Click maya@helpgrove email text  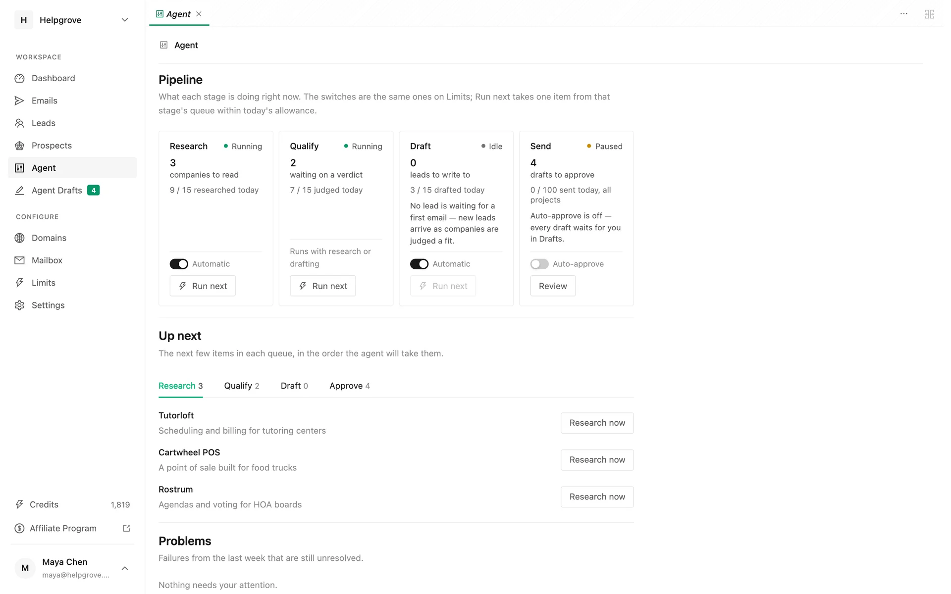[76, 575]
